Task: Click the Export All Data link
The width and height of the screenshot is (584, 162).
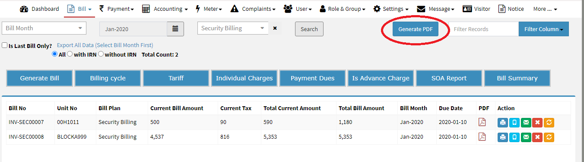Action: [105, 45]
